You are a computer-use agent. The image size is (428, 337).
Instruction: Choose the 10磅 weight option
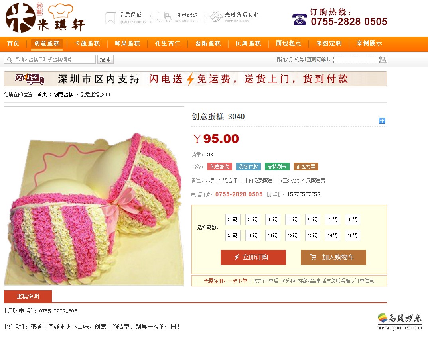[253, 235]
